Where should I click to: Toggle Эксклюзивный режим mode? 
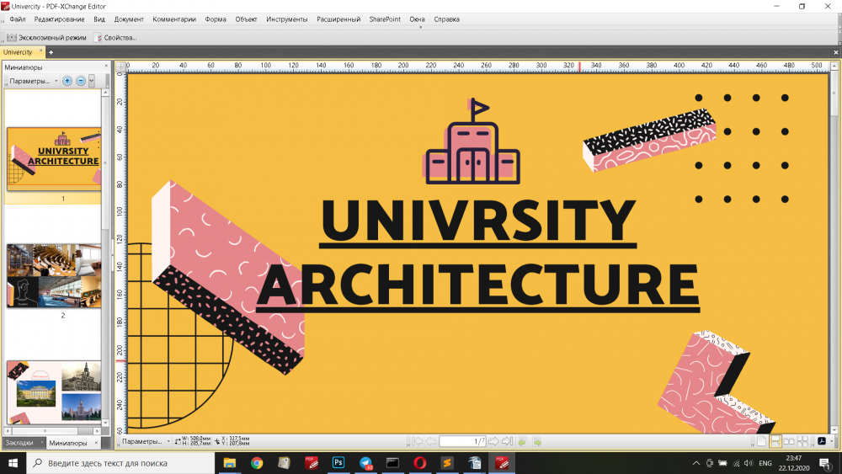tap(47, 37)
